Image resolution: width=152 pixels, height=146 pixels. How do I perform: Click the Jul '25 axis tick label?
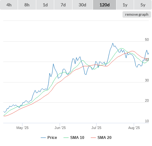click(96, 128)
